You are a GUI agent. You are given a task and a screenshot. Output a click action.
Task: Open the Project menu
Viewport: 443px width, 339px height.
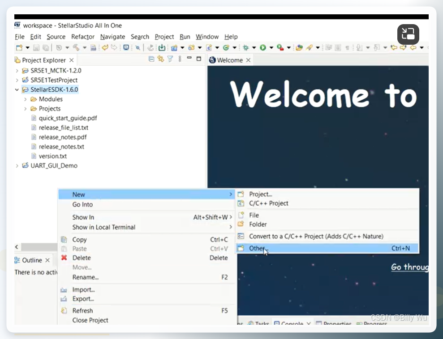pos(164,37)
